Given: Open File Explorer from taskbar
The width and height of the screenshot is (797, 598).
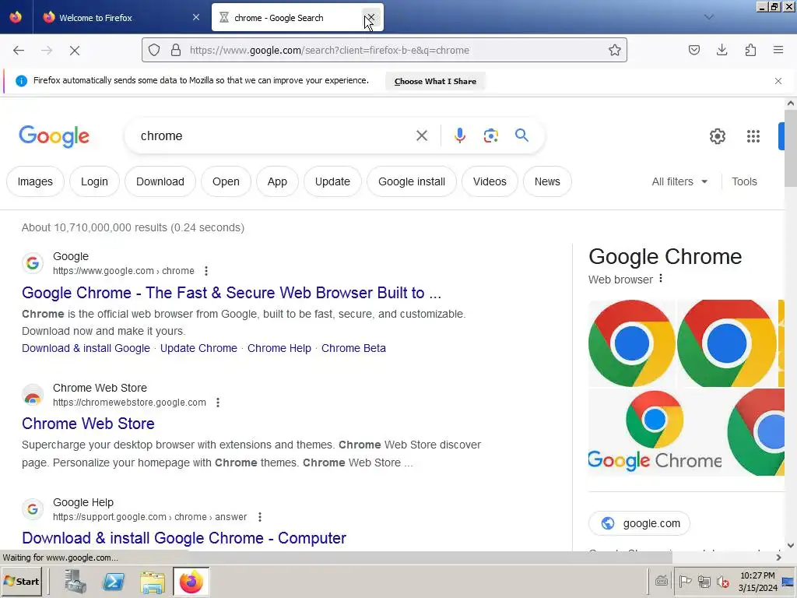Looking at the screenshot, I should pos(152,581).
